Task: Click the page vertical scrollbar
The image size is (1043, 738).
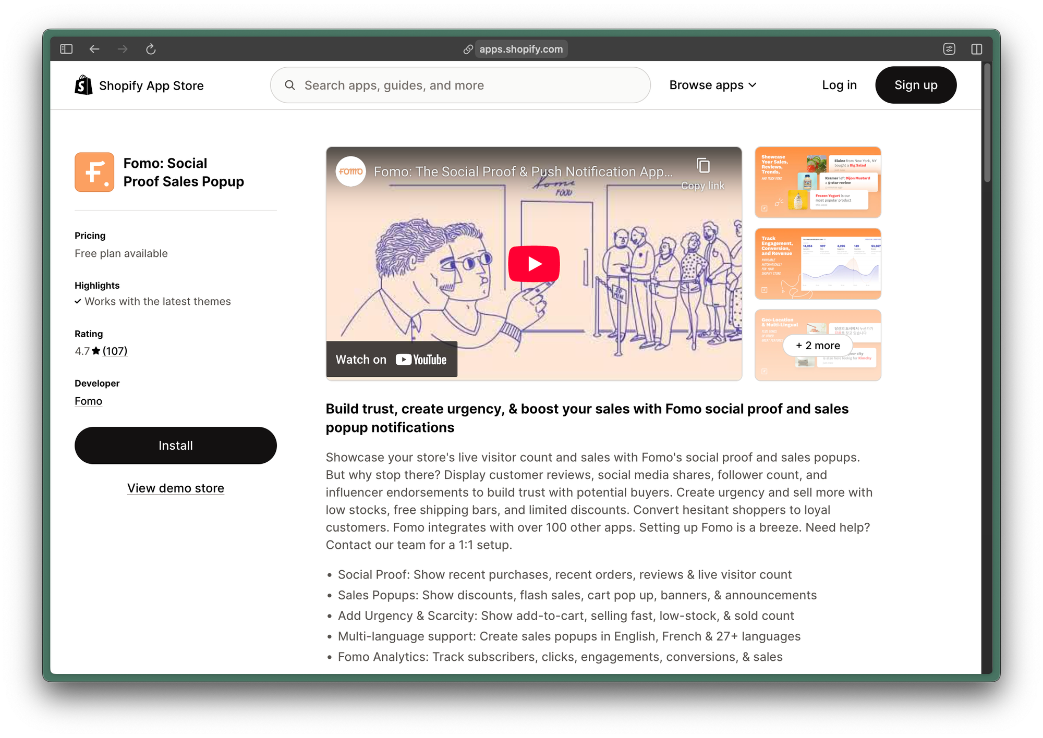Action: 987,122
